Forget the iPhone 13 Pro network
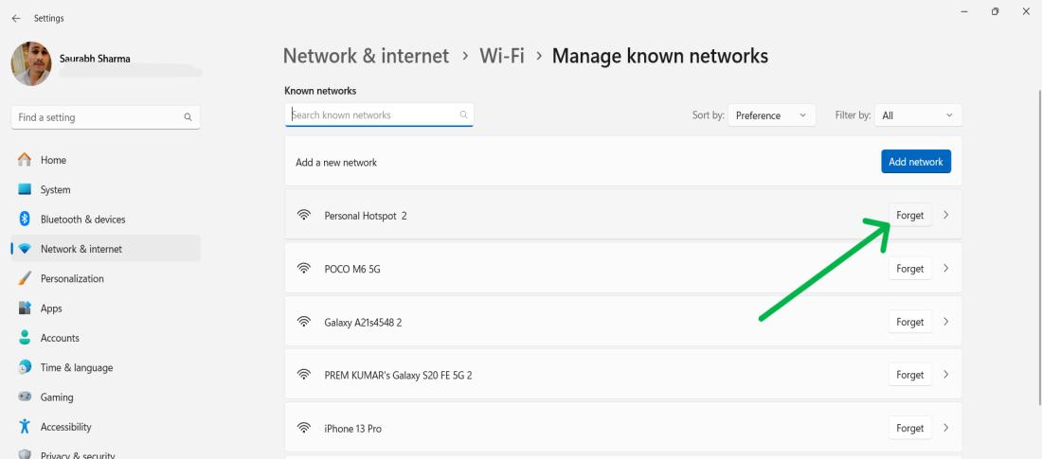Screen dimensions: 1042x459 click(909, 429)
